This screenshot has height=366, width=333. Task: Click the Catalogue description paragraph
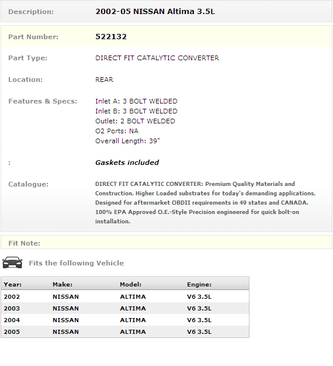point(205,203)
